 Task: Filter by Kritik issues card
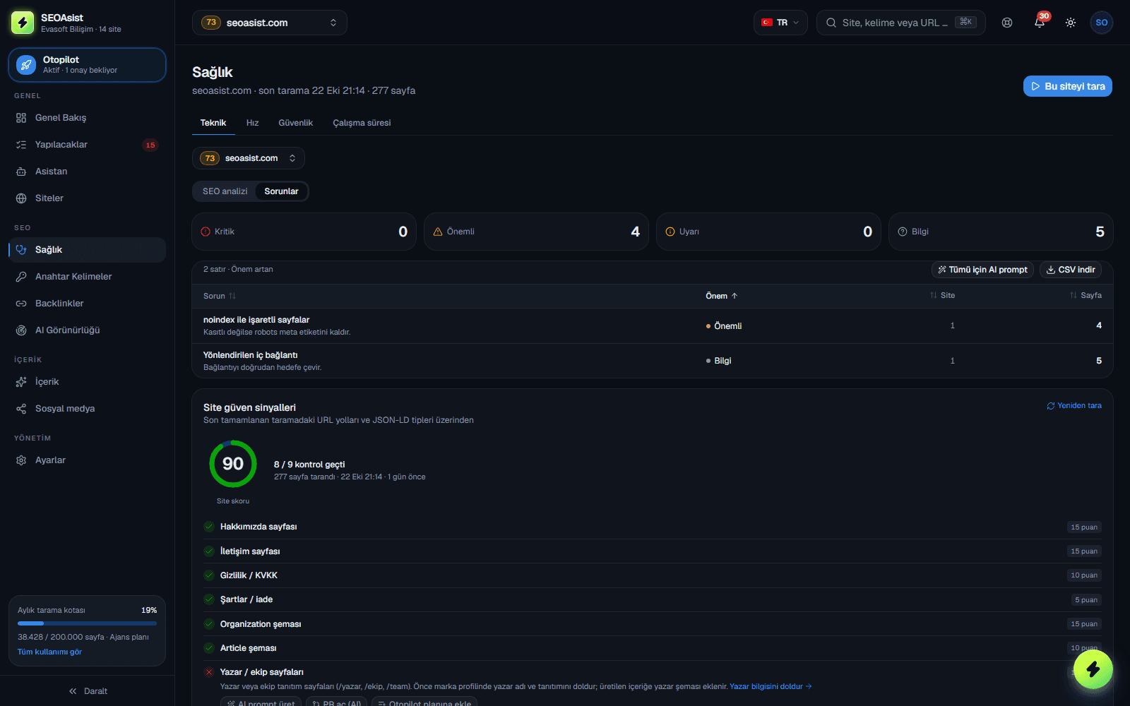pos(304,232)
